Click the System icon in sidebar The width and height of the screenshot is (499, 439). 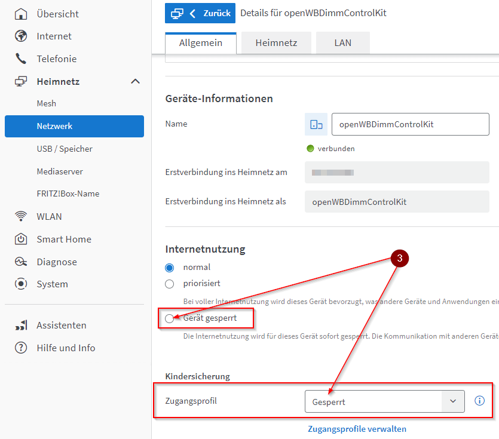[21, 284]
